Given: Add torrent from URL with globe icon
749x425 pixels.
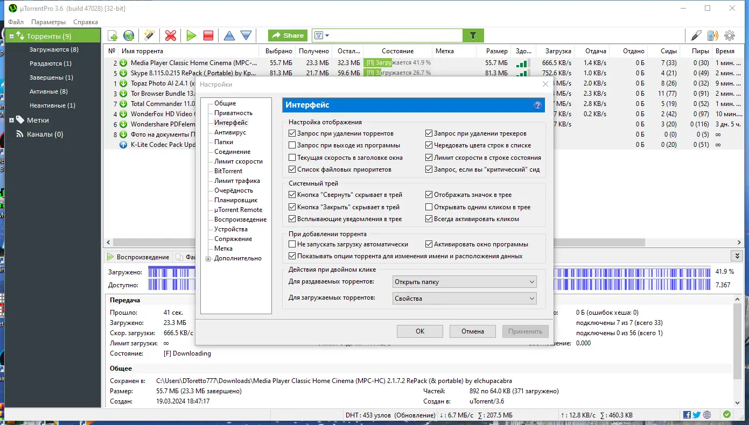Looking at the screenshot, I should click(128, 35).
